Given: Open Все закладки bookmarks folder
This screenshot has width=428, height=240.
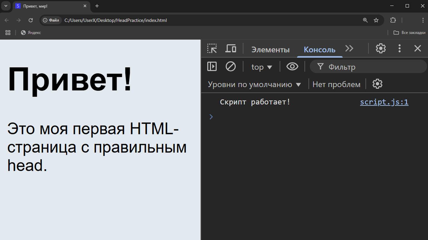Looking at the screenshot, I should point(409,33).
